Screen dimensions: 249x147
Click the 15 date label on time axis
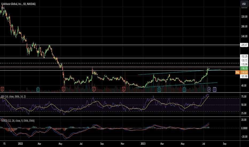click(4, 144)
